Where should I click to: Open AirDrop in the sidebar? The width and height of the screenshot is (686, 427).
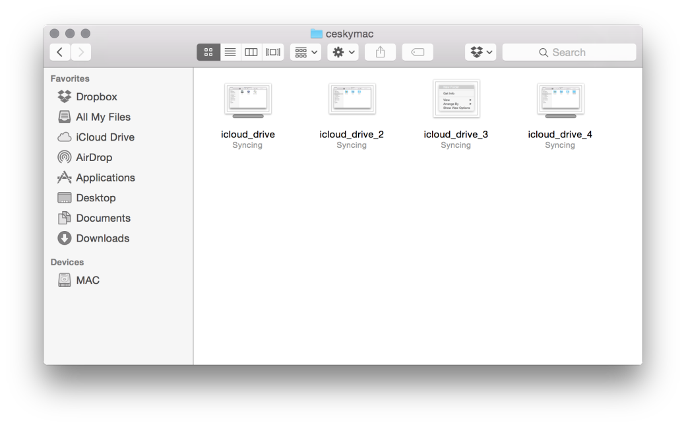(x=93, y=157)
